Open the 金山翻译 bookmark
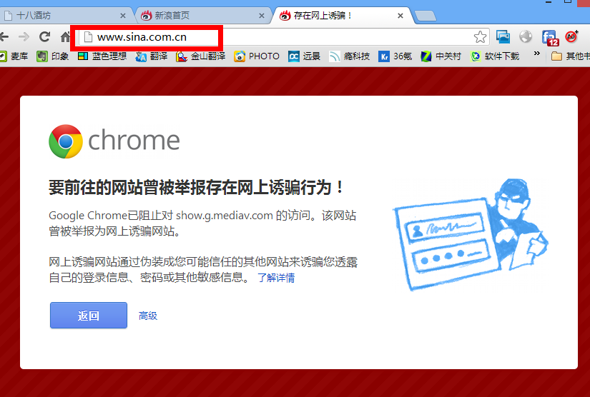This screenshot has width=590, height=397. [x=201, y=56]
